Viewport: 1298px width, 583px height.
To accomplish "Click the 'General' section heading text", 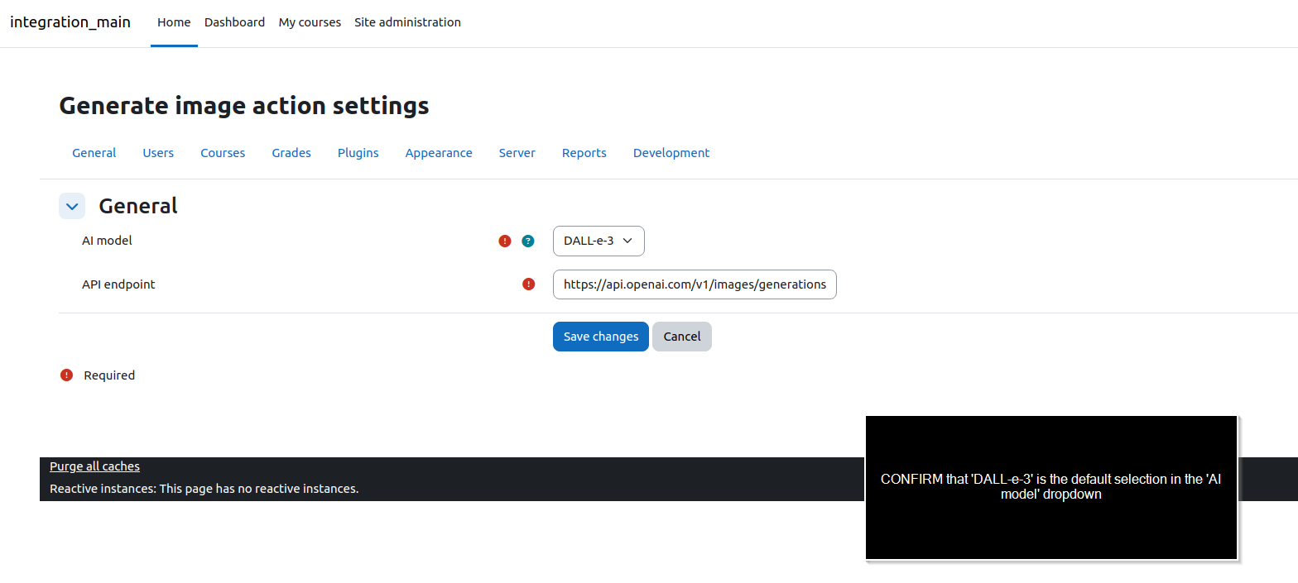I will [x=138, y=206].
